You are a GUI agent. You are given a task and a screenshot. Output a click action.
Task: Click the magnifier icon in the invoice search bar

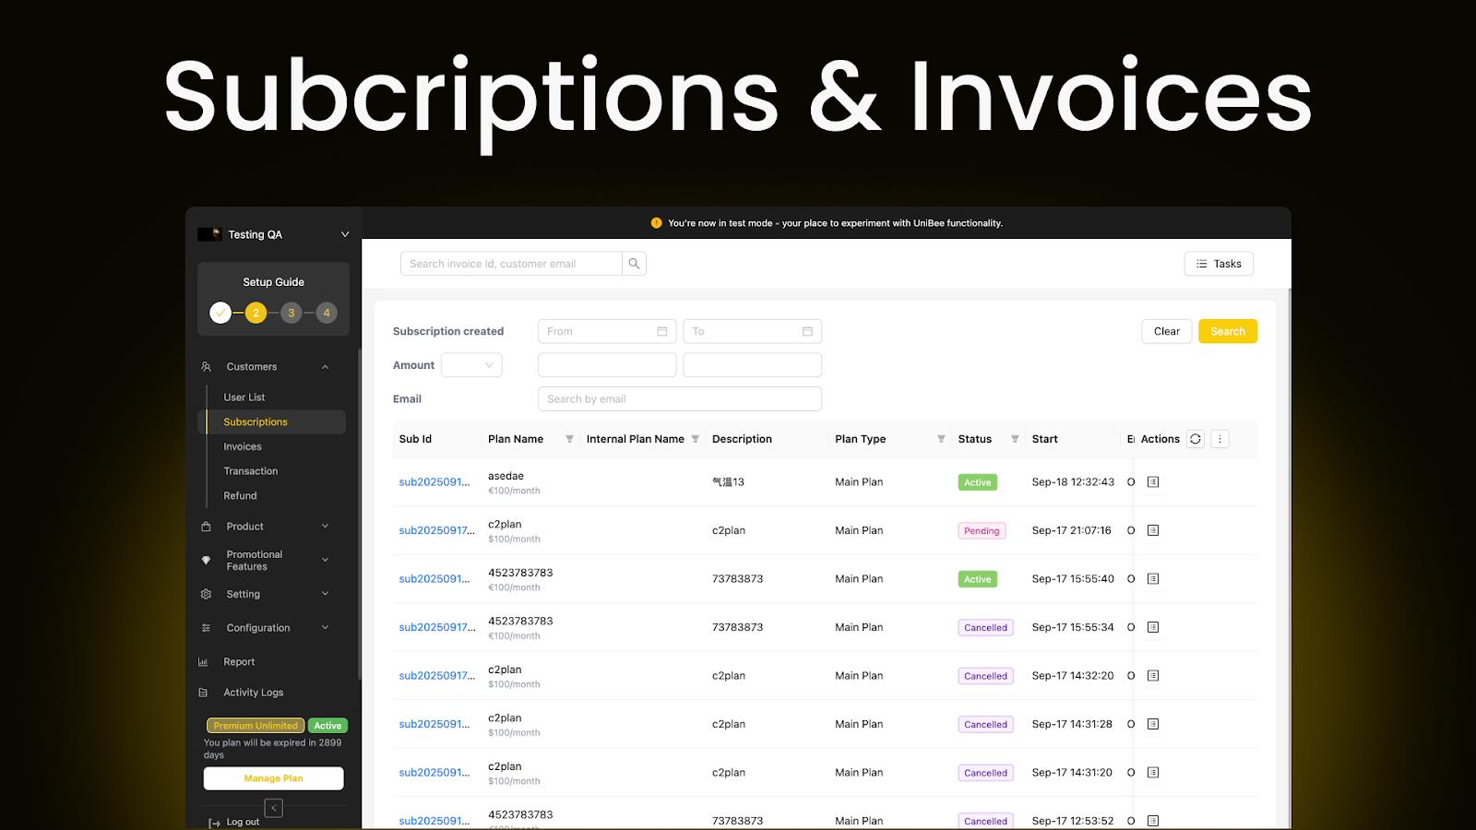point(634,263)
